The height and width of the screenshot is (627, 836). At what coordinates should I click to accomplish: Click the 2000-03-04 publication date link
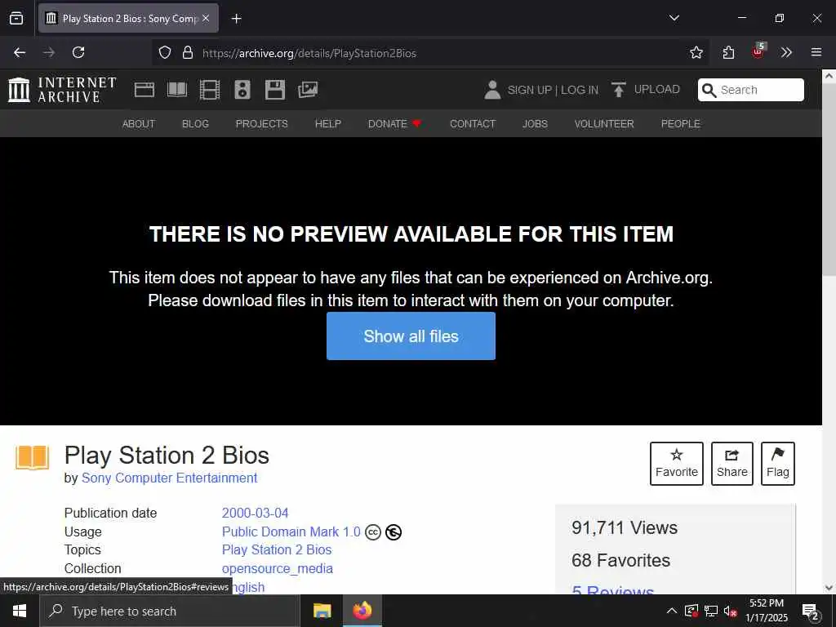point(255,513)
